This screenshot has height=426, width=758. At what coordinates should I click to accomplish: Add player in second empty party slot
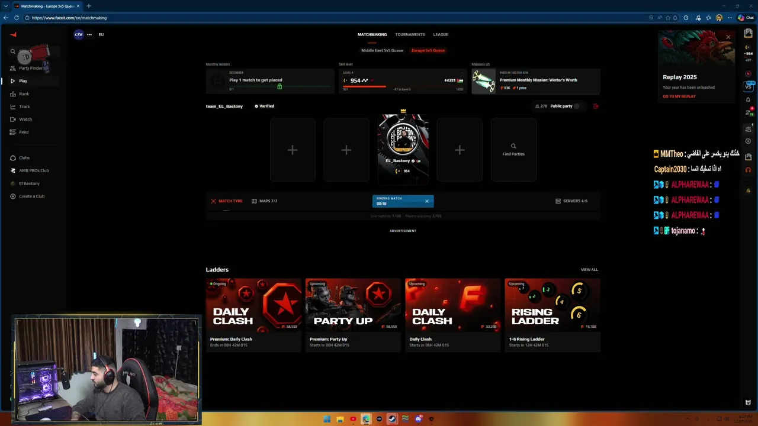(346, 150)
